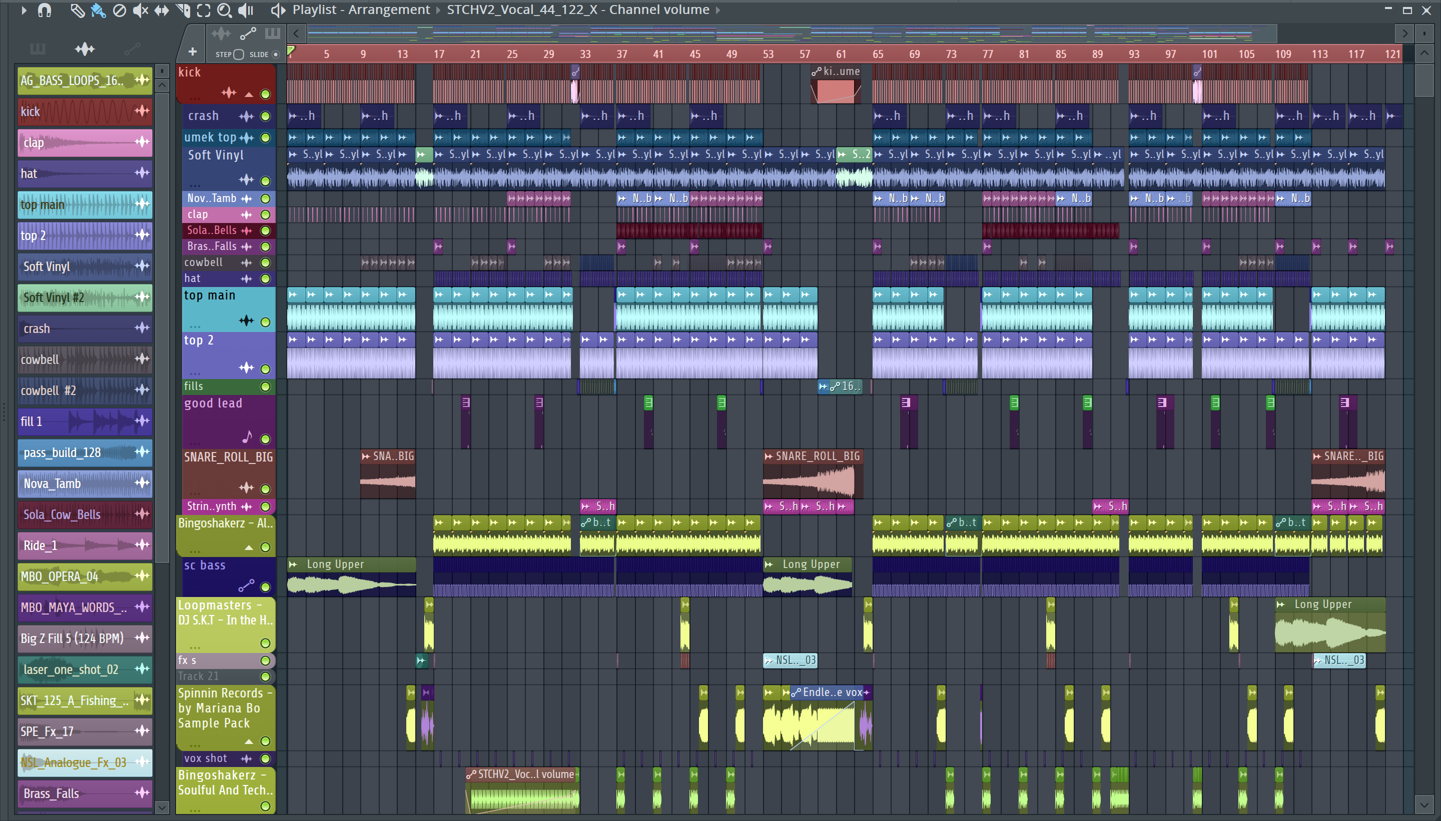Open Playlist - Arrangement breadcrumb
The image size is (1441, 821).
pos(361,9)
